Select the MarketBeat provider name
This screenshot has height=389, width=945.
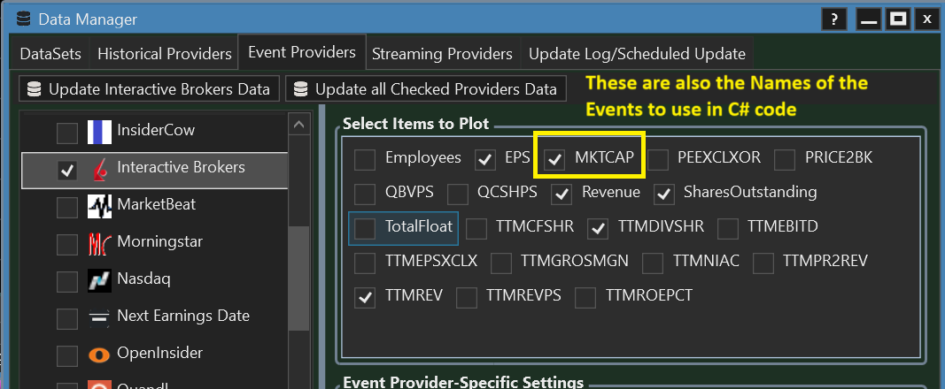(156, 204)
